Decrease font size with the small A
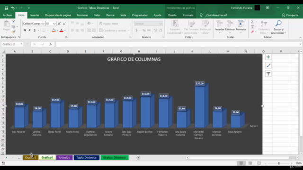Viewport: 303px width, 170px height. [64, 24]
